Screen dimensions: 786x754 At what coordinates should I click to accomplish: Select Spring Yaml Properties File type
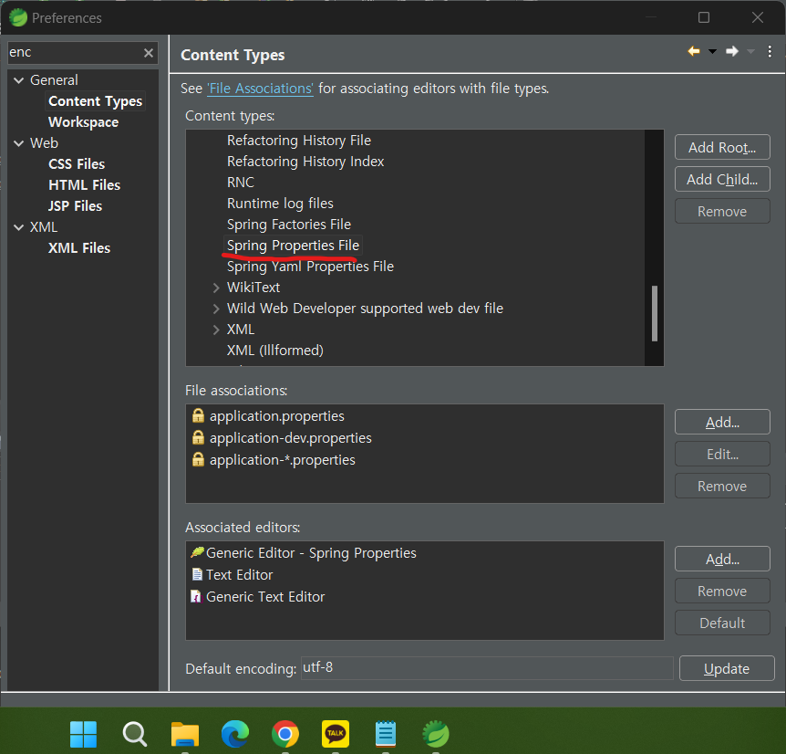(x=310, y=267)
